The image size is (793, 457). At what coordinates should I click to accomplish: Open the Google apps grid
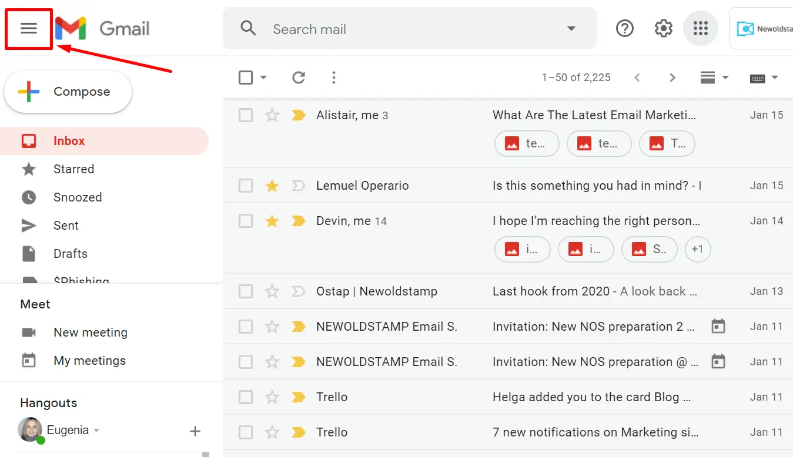701,28
